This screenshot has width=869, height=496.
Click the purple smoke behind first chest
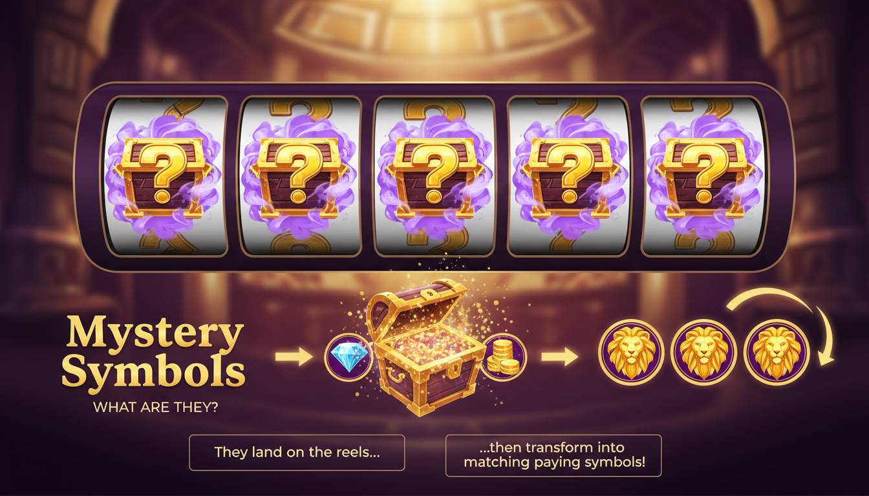tap(164, 176)
